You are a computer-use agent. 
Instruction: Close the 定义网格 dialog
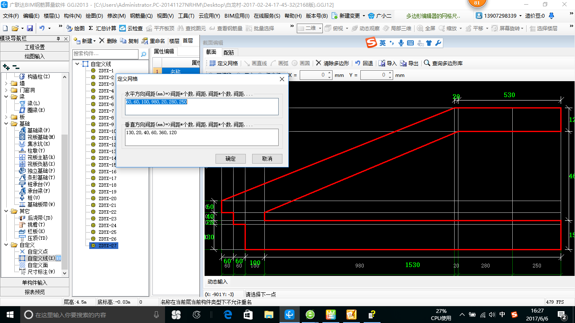click(x=282, y=79)
